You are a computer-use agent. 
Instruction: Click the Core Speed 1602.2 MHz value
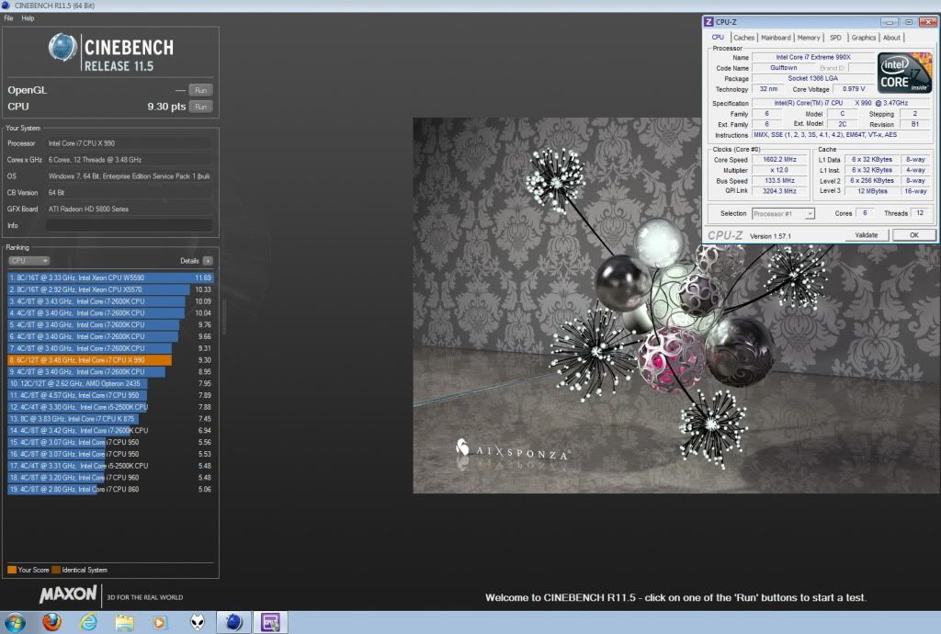779,160
